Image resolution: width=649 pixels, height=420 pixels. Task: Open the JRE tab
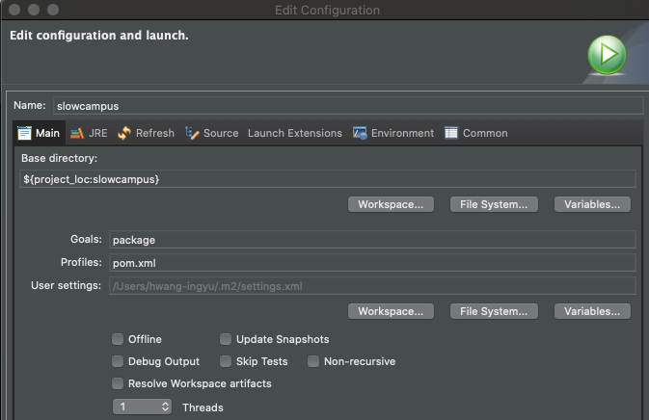(89, 133)
